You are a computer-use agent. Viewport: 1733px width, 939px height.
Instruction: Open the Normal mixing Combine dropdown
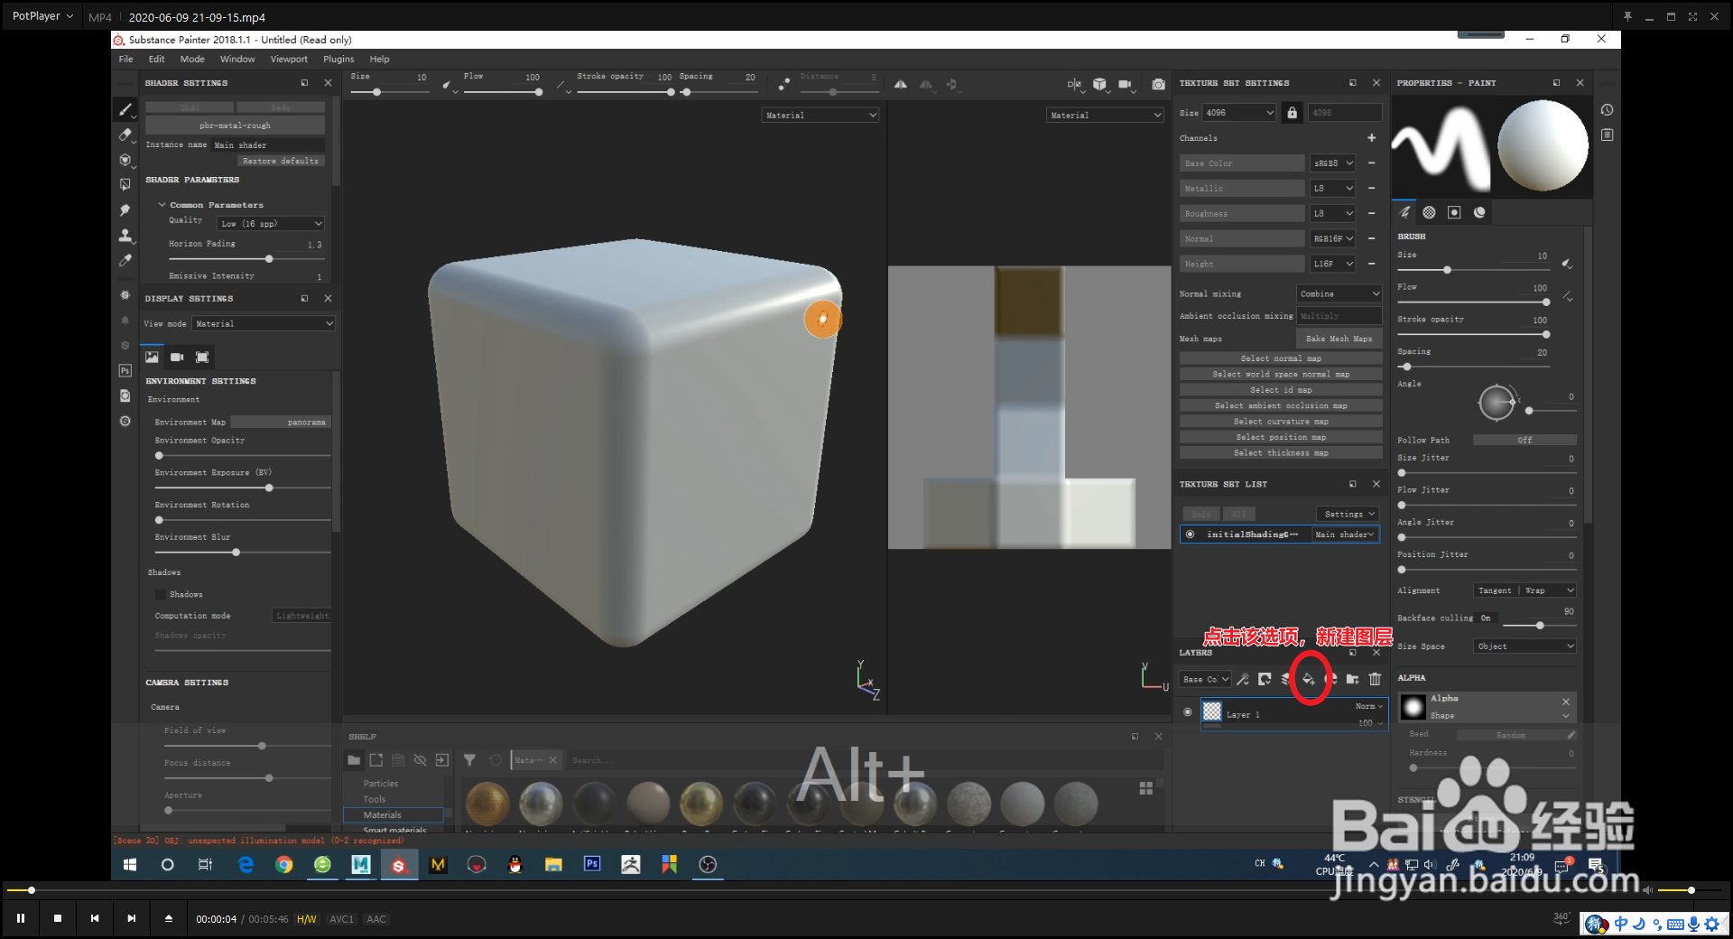click(1339, 294)
